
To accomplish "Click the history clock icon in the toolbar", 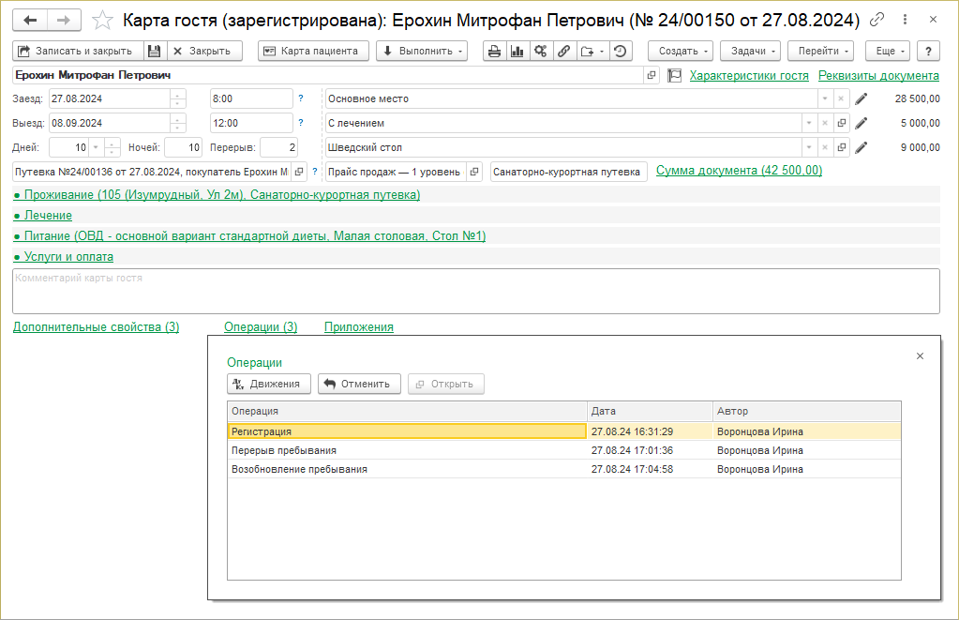I will (x=620, y=51).
